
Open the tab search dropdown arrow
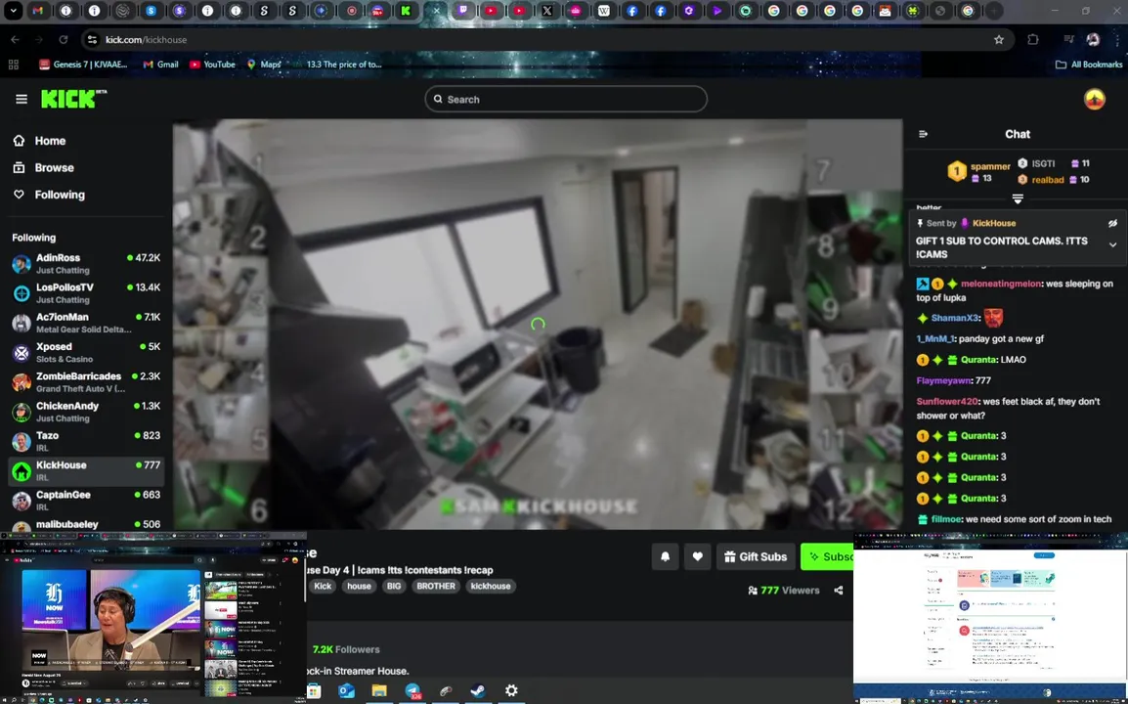click(13, 11)
